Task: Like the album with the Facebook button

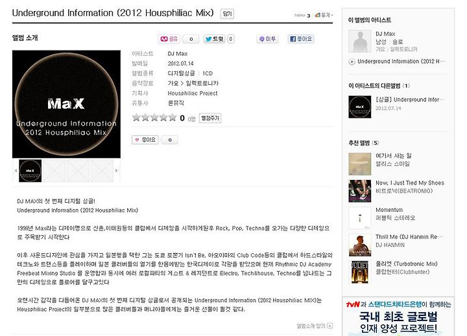Action: [x=301, y=39]
